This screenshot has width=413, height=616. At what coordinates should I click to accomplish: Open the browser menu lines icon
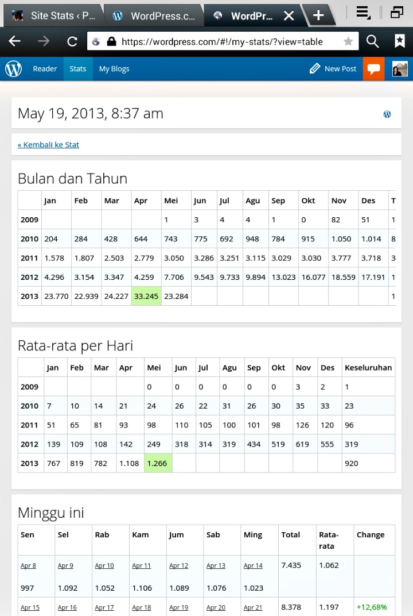coord(363,13)
